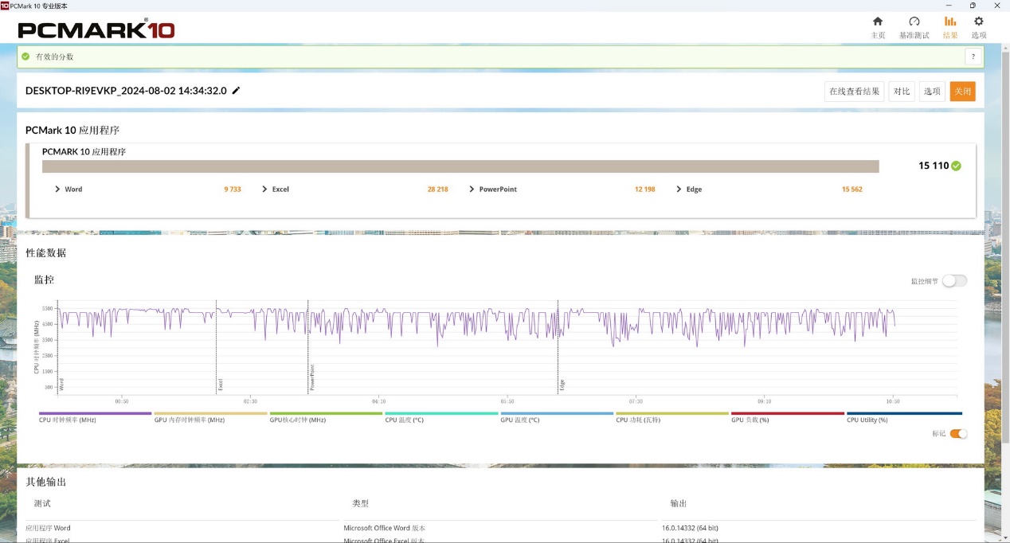
Task: Click the Home (主页) house icon
Action: click(x=878, y=21)
